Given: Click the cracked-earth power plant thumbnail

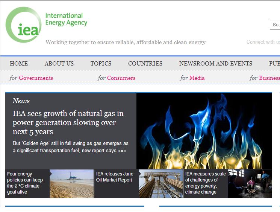Looking at the screenshot, I should (71, 183).
